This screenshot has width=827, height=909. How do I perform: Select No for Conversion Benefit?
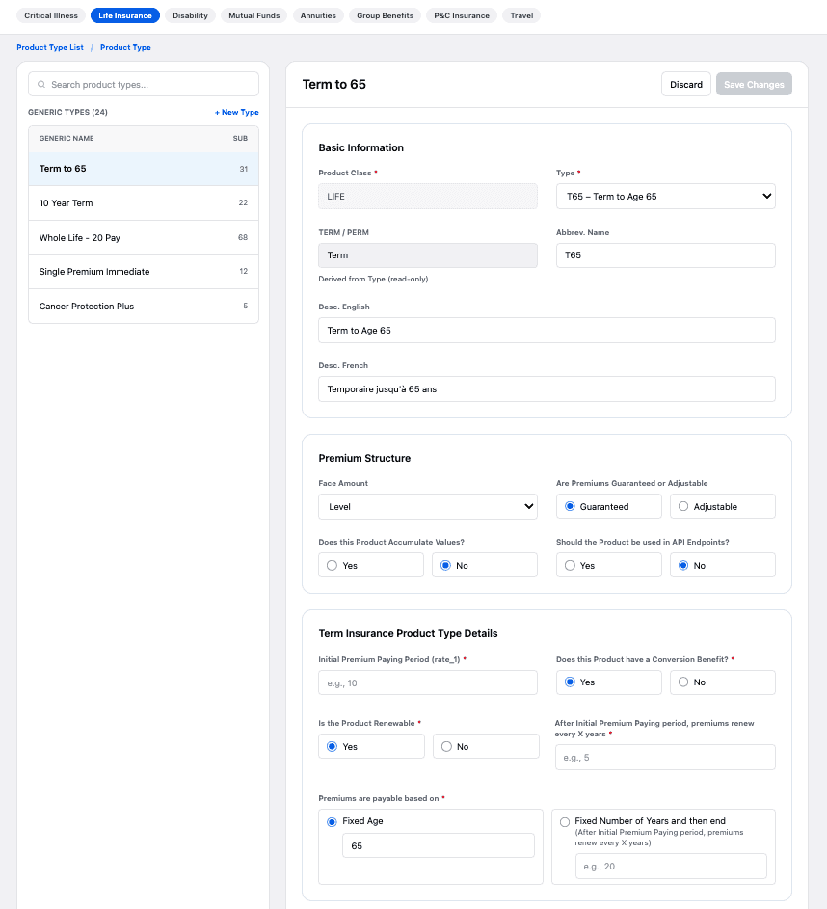684,682
